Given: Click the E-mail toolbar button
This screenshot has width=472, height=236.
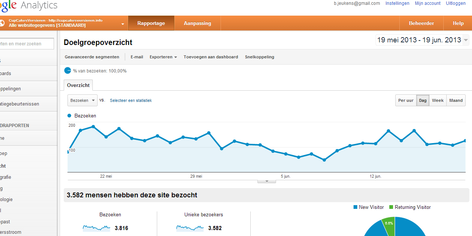Looking at the screenshot, I should (137, 57).
